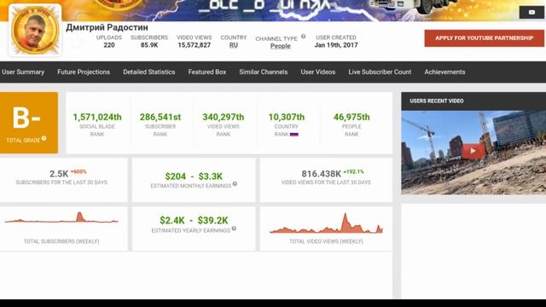Select the Featured Box tab
This screenshot has width=546, height=307.
pyautogui.click(x=207, y=72)
